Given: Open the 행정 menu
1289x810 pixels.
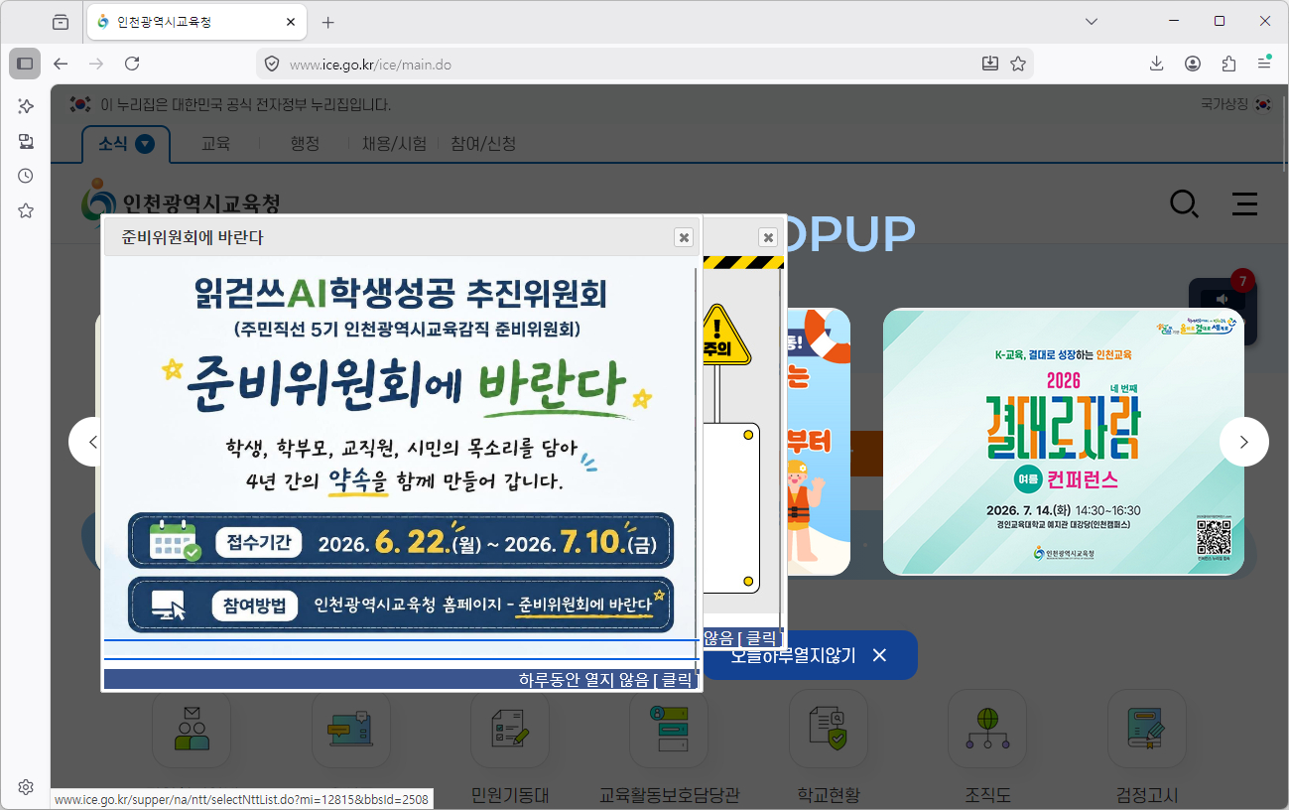Looking at the screenshot, I should (305, 144).
